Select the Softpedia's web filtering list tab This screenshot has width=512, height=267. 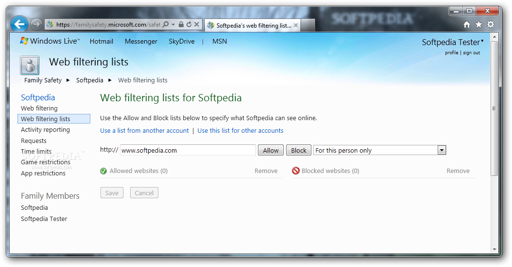click(x=252, y=25)
